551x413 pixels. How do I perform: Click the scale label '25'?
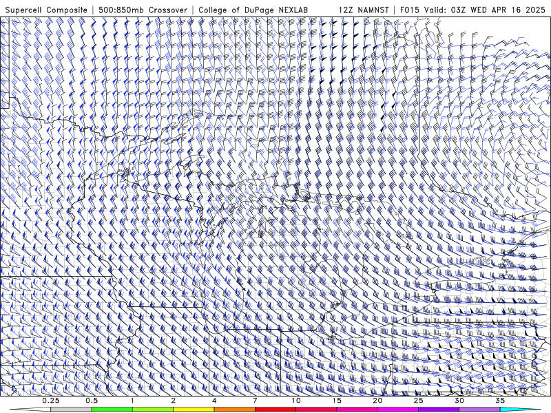point(419,401)
